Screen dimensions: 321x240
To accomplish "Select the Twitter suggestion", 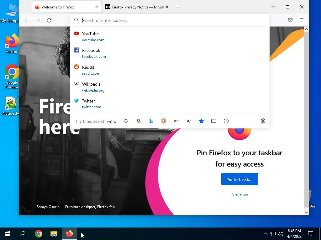I will point(170,104).
